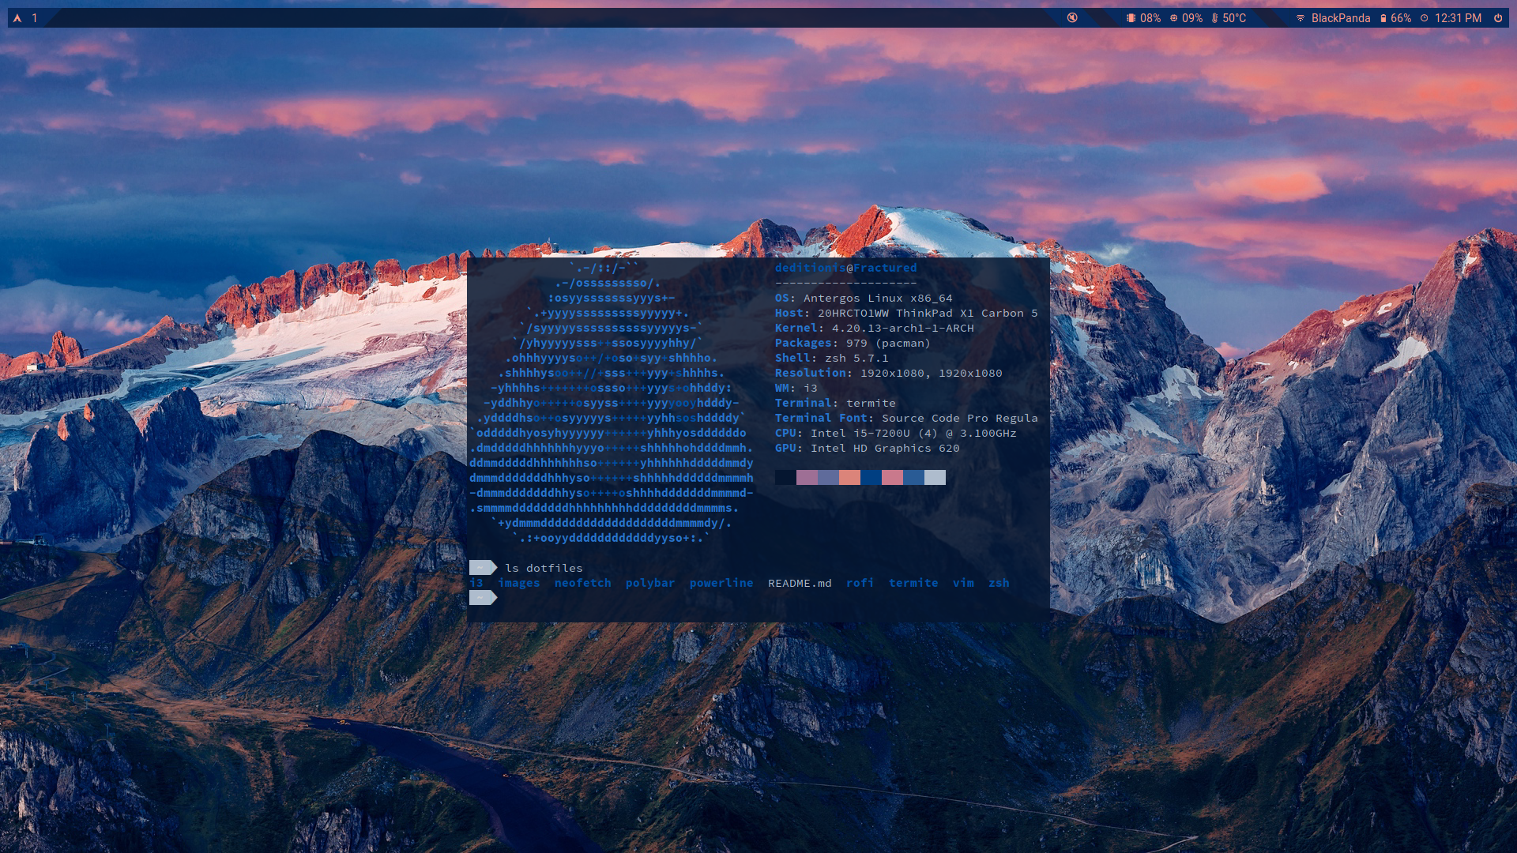Viewport: 1517px width, 853px height.
Task: Click the battery icon in the bar
Action: 1383,18
